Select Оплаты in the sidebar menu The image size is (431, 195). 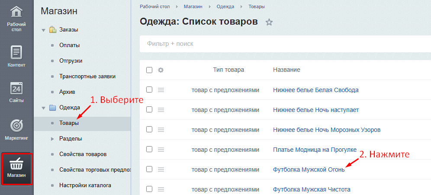[x=70, y=45]
